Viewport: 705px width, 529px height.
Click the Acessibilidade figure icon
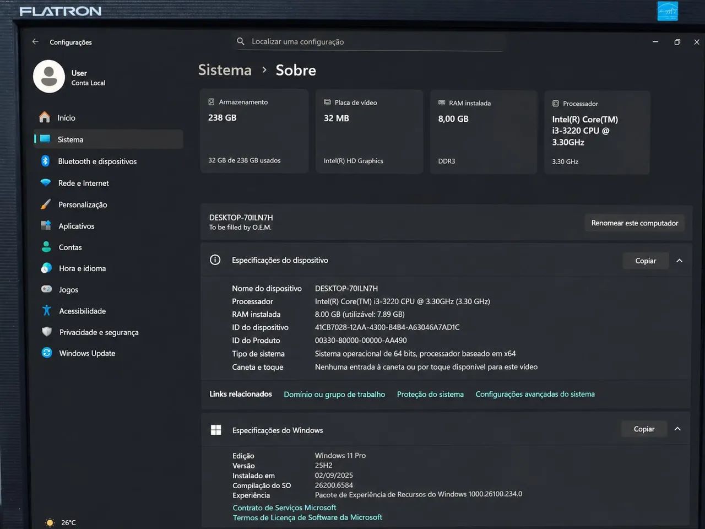click(x=47, y=310)
